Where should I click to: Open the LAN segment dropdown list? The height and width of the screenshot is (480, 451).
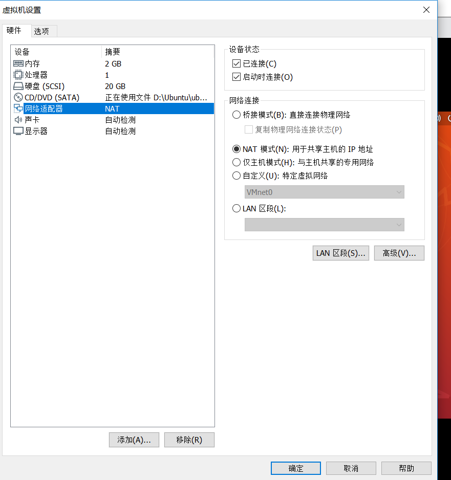coord(324,225)
